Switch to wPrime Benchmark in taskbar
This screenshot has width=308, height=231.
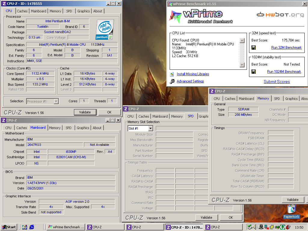pos(66,227)
